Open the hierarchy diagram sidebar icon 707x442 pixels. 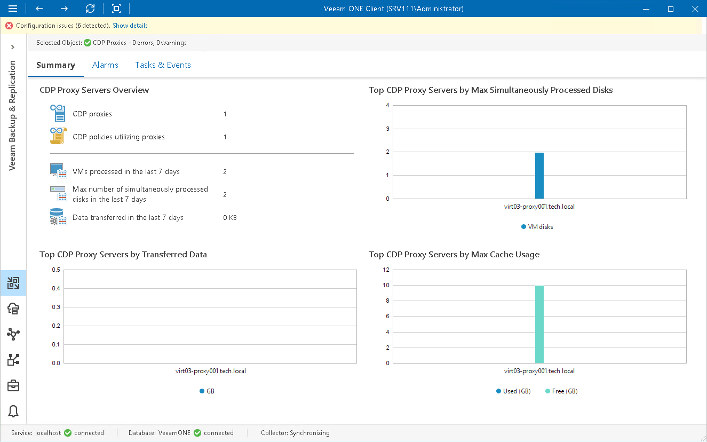pyautogui.click(x=13, y=360)
